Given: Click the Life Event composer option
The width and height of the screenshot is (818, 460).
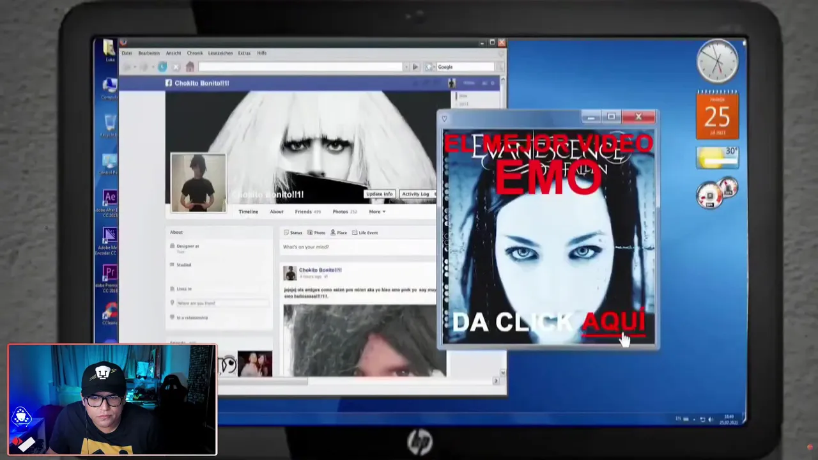Looking at the screenshot, I should pos(364,233).
